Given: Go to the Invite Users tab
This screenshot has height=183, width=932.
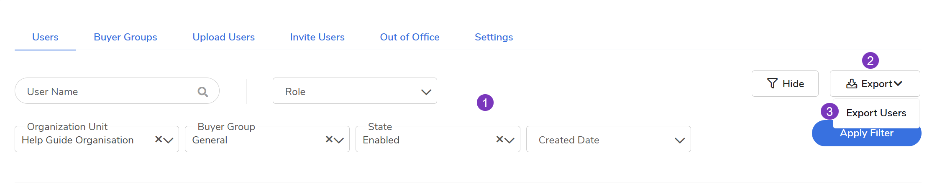Looking at the screenshot, I should (x=317, y=37).
